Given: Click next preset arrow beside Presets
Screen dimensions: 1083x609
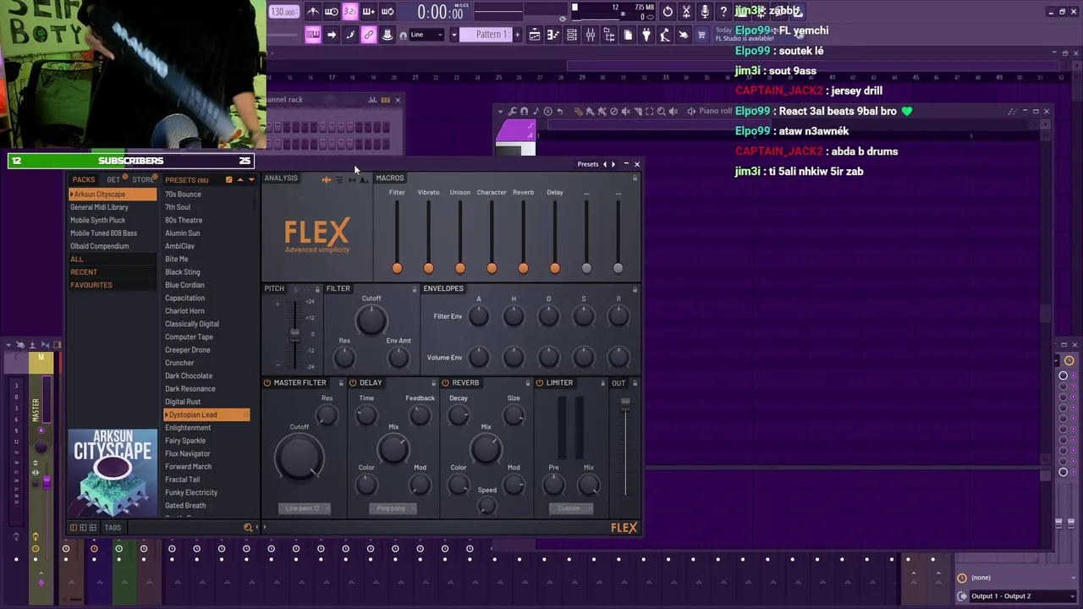Looking at the screenshot, I should tap(613, 164).
